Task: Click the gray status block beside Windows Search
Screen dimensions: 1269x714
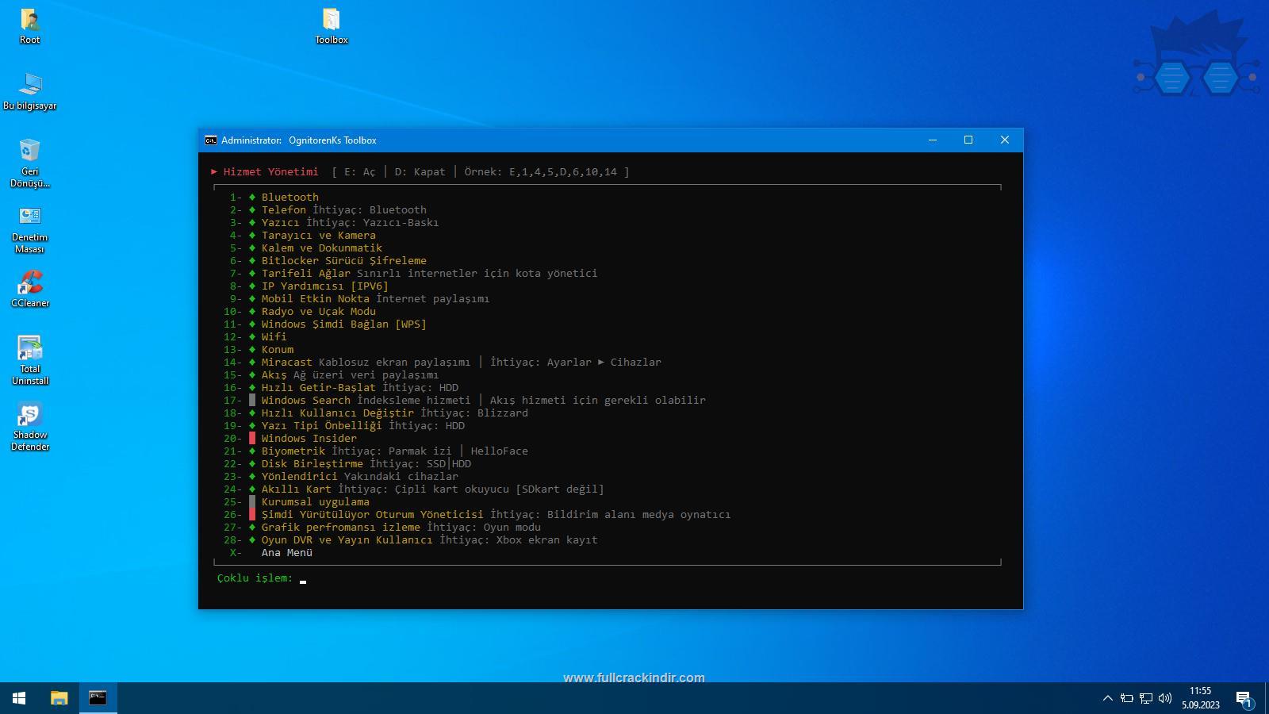Action: tap(252, 400)
